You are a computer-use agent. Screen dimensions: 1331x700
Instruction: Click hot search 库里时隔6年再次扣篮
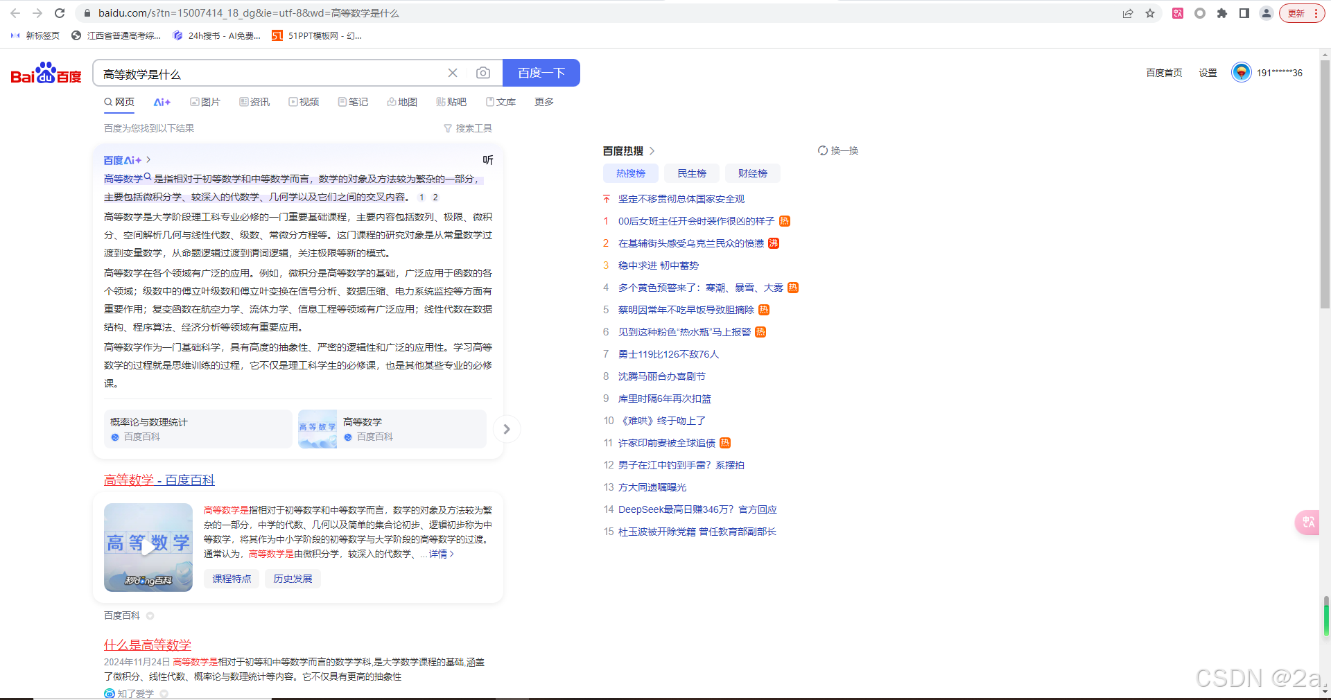pos(665,399)
